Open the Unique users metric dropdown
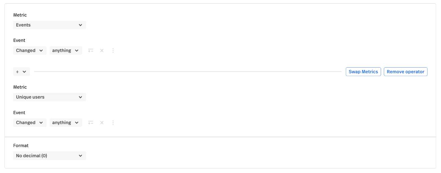The width and height of the screenshot is (441, 173). click(49, 97)
